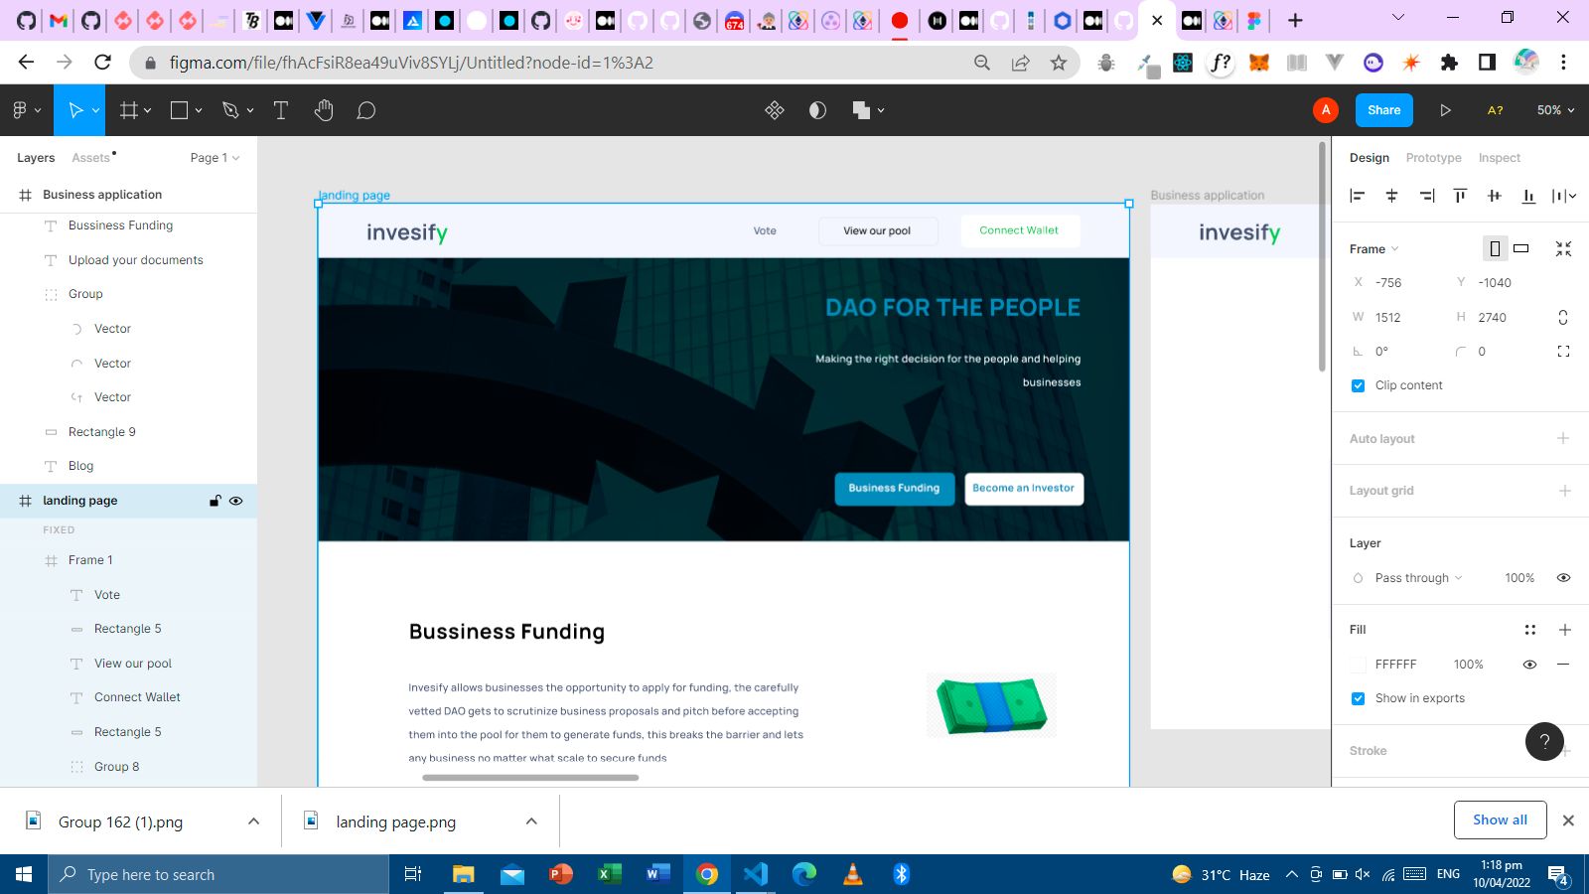Select the Pen tool
This screenshot has width=1589, height=894.
[x=230, y=110]
